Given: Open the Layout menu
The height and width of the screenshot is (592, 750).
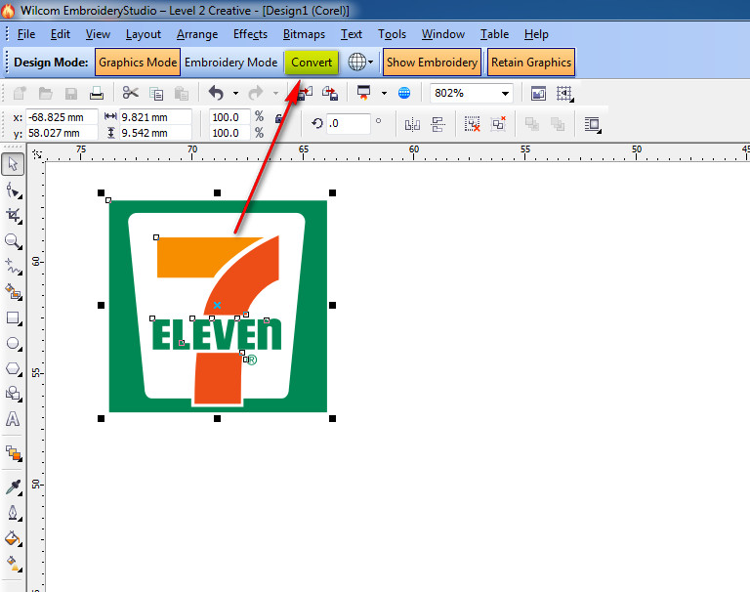Looking at the screenshot, I should point(143,34).
